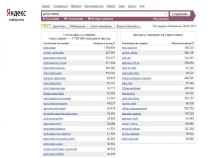This screenshot has height=158, width=207.
Task: Open the 'светящиеся кроссовки' query link
Action: pyautogui.click(x=57, y=99)
